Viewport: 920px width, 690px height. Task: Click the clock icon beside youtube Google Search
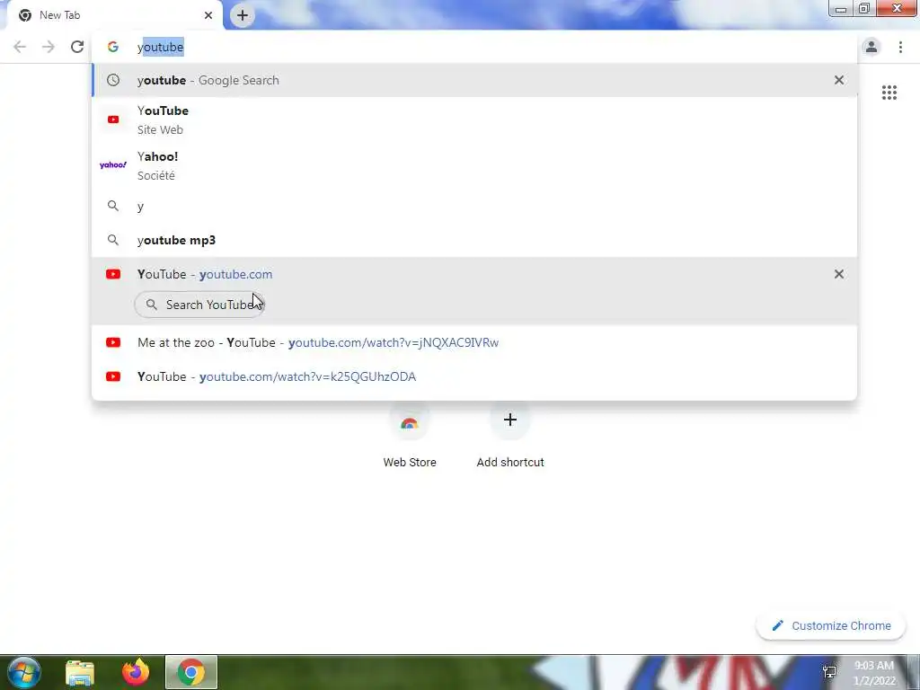coord(113,80)
